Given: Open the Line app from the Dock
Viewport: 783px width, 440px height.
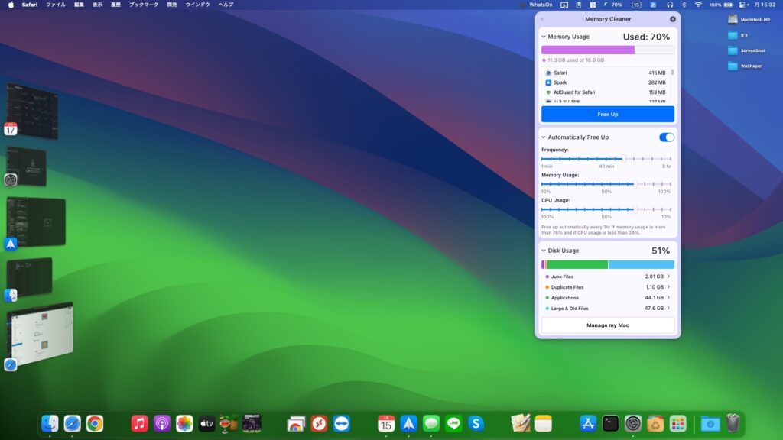Looking at the screenshot, I should [454, 423].
